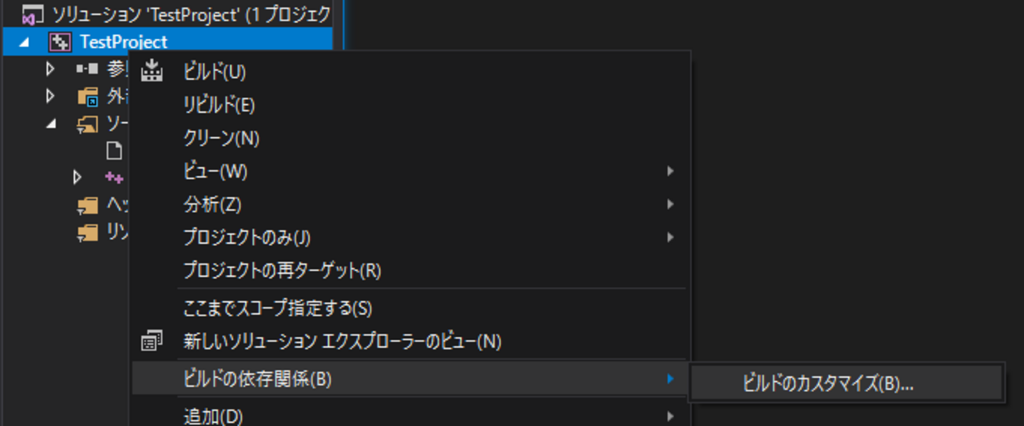1024x426 pixels.
Task: Expand the C++ source file node
Action: click(x=77, y=177)
